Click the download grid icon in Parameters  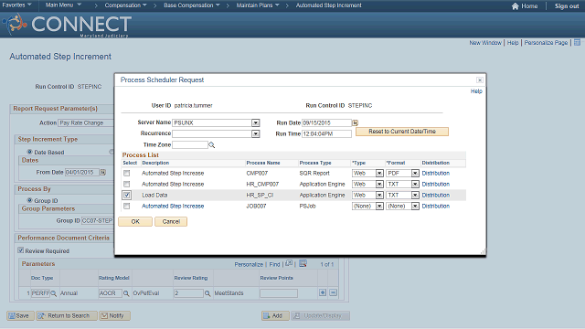(x=303, y=263)
